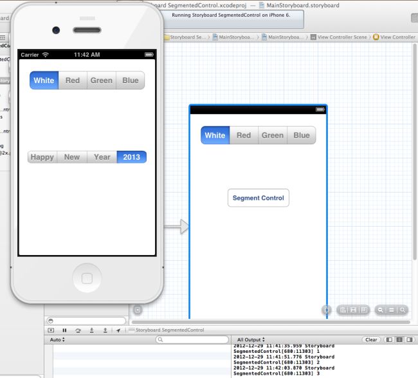Select New segment in the simulator
The image size is (418, 378).
point(72,157)
